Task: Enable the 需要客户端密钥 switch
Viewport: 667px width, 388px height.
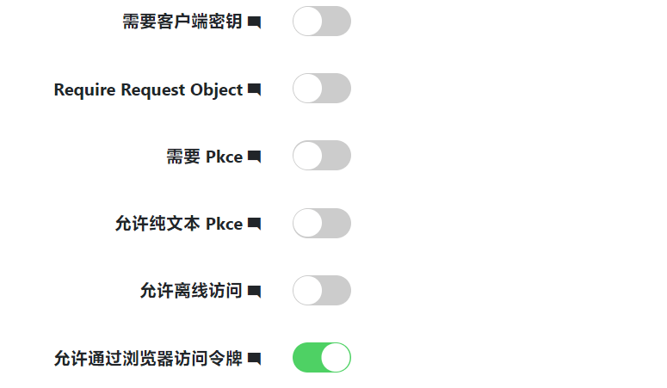Action: pos(321,22)
